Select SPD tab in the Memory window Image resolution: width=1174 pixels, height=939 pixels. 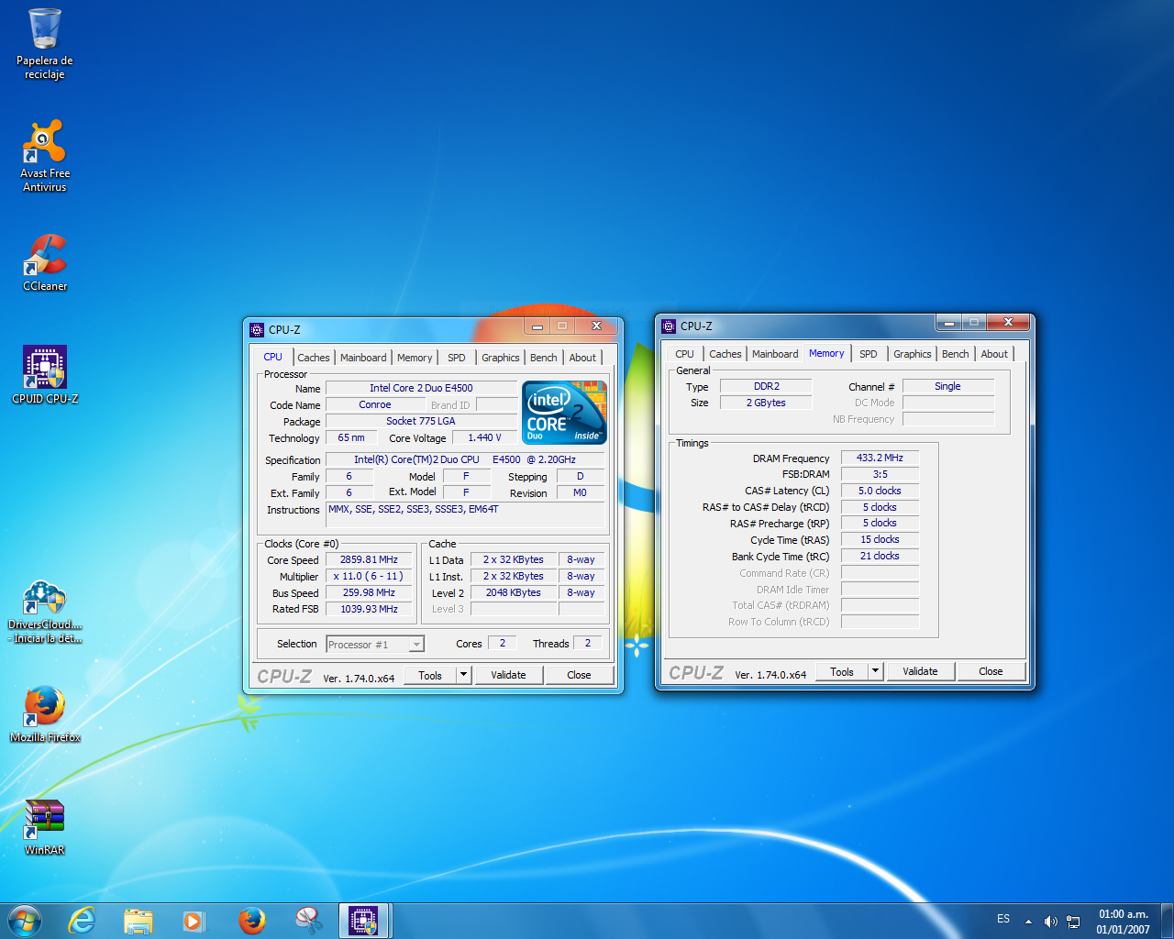869,354
